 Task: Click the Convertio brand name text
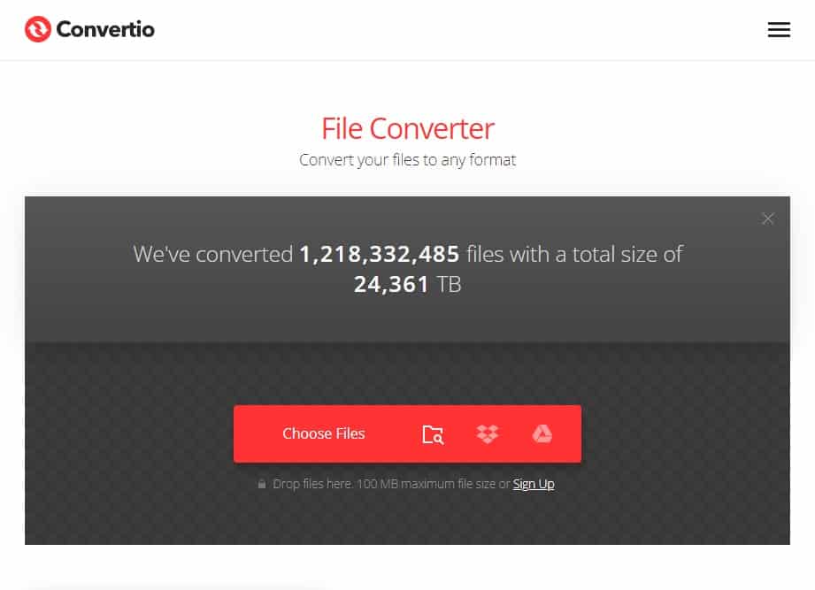[x=105, y=29]
